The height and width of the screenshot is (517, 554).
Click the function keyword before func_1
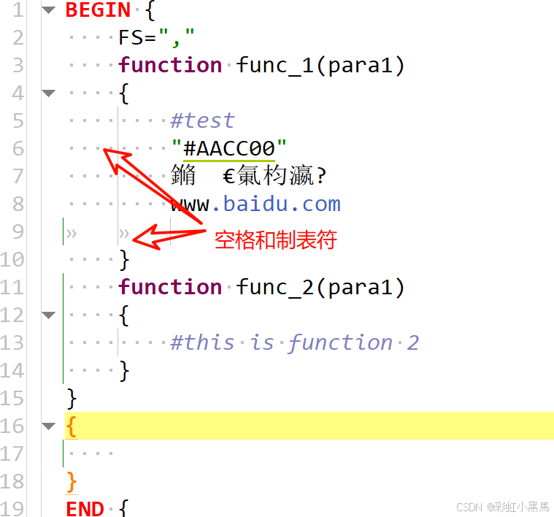click(x=170, y=66)
